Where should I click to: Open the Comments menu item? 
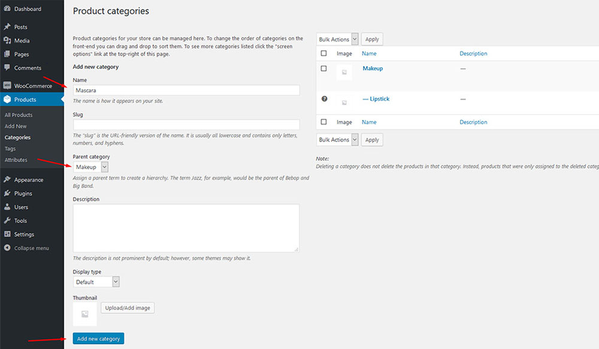pos(28,68)
